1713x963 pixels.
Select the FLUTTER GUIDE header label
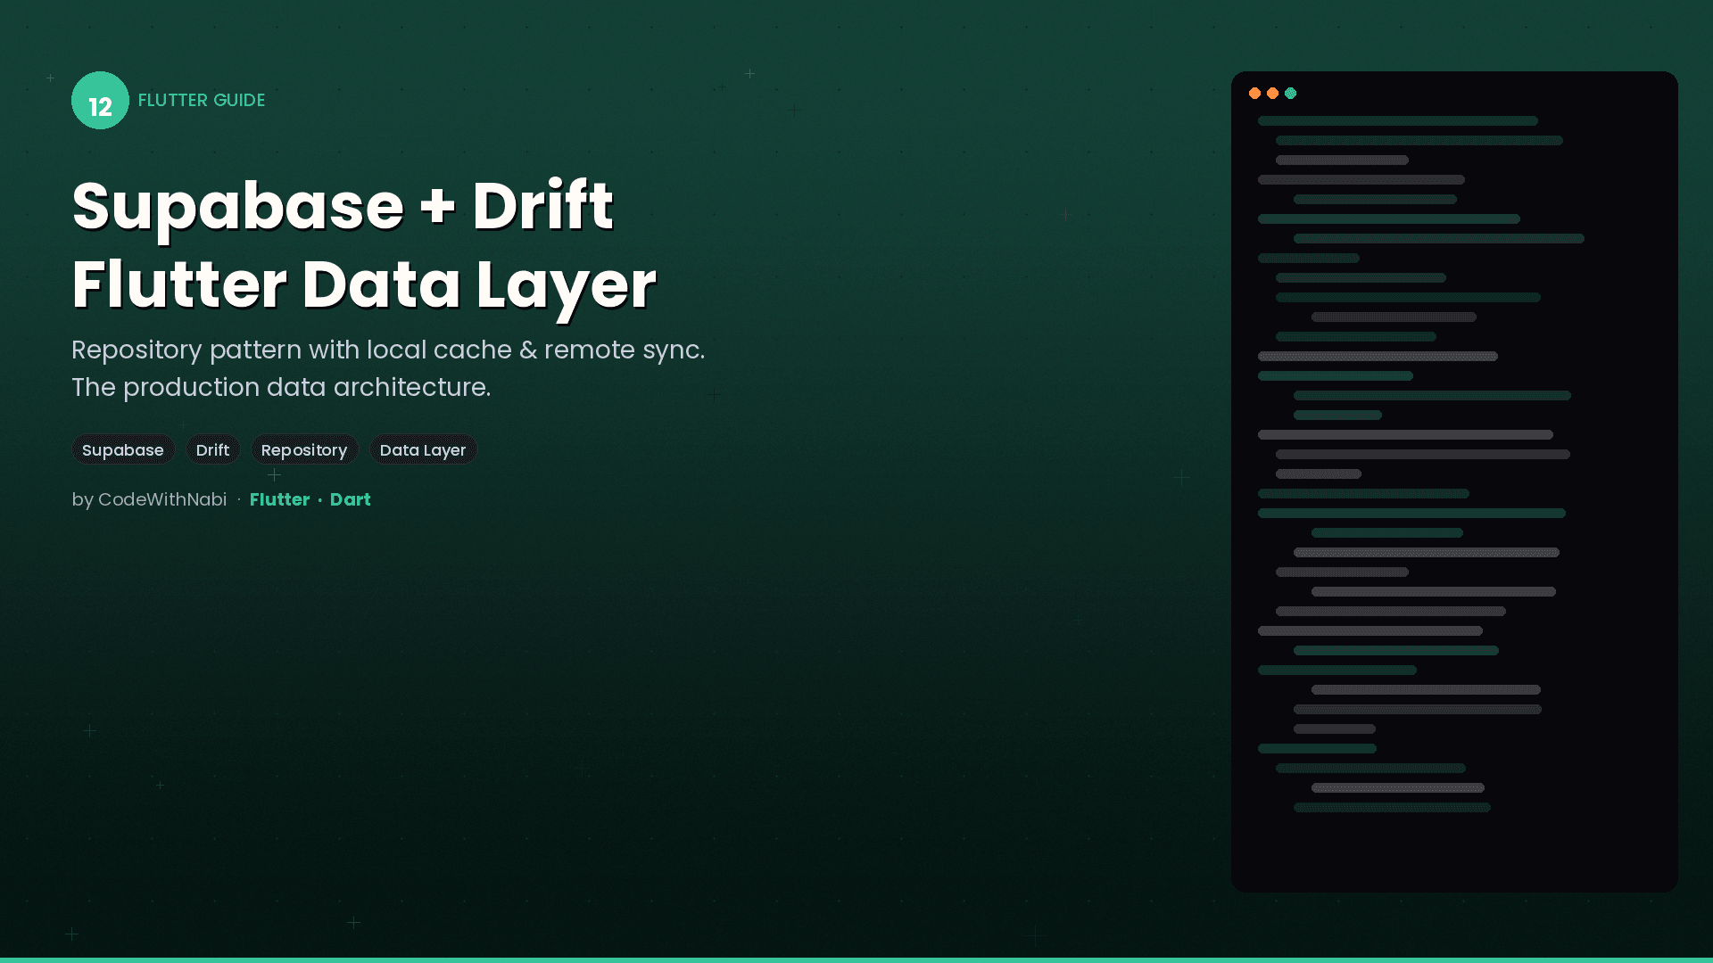201,101
